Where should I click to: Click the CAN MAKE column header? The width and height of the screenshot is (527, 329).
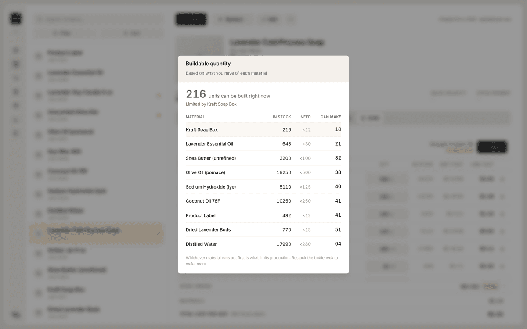[331, 117]
